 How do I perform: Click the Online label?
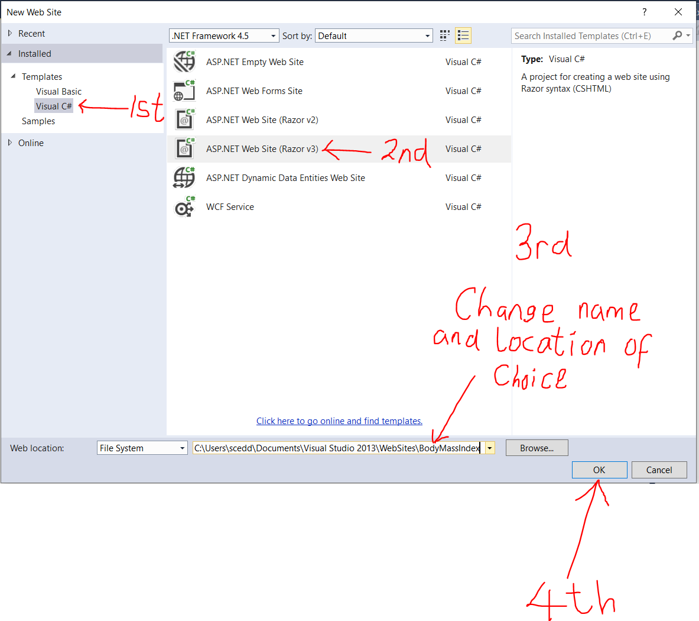pyautogui.click(x=31, y=143)
